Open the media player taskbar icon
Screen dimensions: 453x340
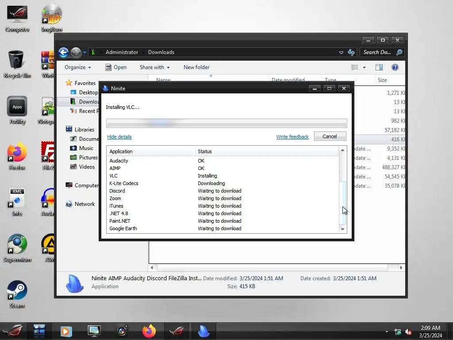tap(66, 331)
